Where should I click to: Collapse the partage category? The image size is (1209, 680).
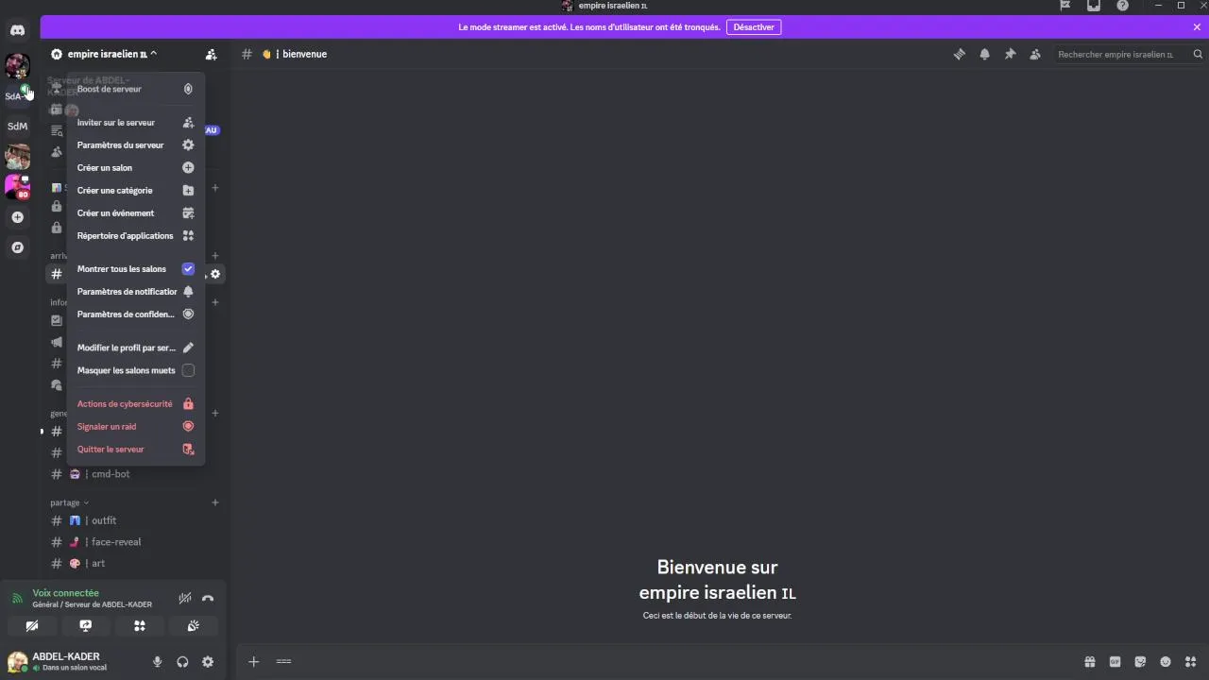pos(69,502)
